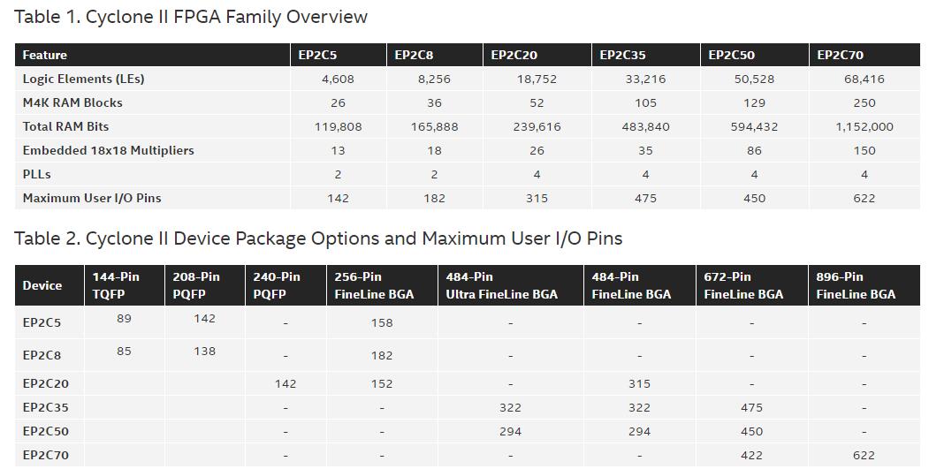The image size is (929, 469).
Task: Click the 484-Pin Ultra FineLine BGA header
Action: pos(501,285)
